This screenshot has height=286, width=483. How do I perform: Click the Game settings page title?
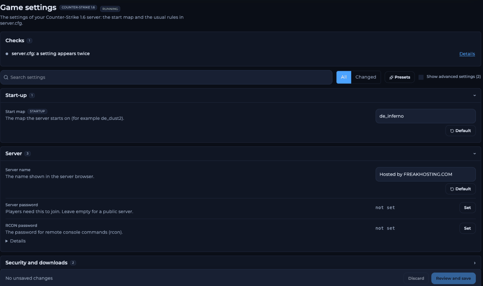(x=28, y=7)
